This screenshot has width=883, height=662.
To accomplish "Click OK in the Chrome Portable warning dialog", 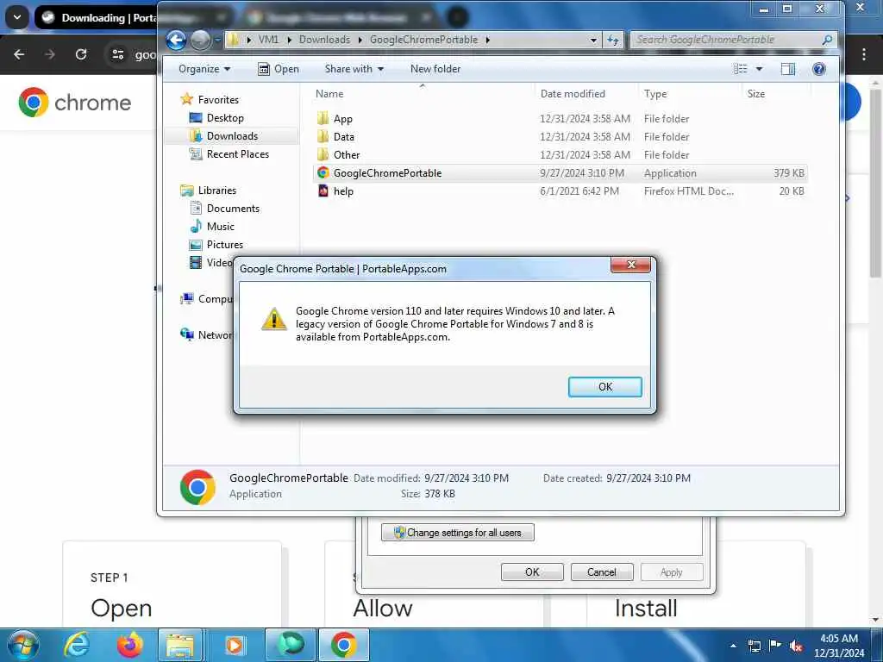I will (604, 387).
